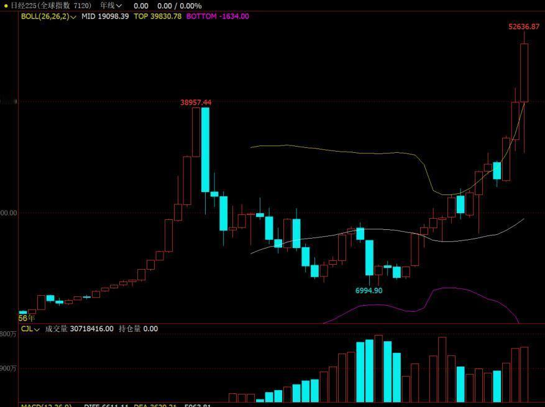Select the candle above the 6994.90 low

tap(369, 257)
